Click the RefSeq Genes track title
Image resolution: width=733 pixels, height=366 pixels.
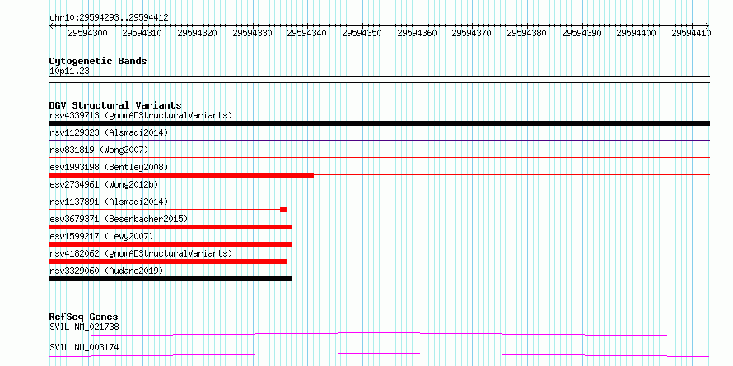click(x=83, y=317)
